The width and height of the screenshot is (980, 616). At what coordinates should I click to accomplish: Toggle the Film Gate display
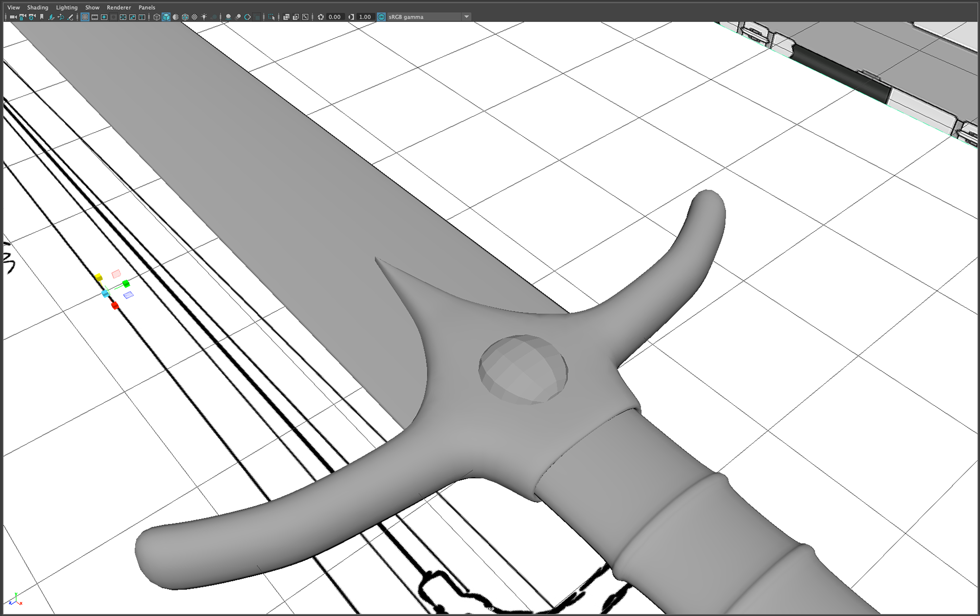tap(94, 17)
